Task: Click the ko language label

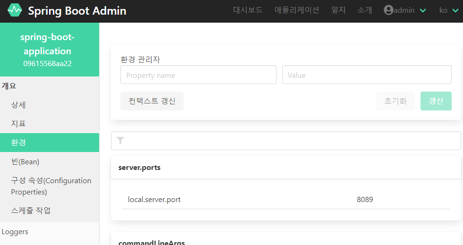Action: pos(443,10)
